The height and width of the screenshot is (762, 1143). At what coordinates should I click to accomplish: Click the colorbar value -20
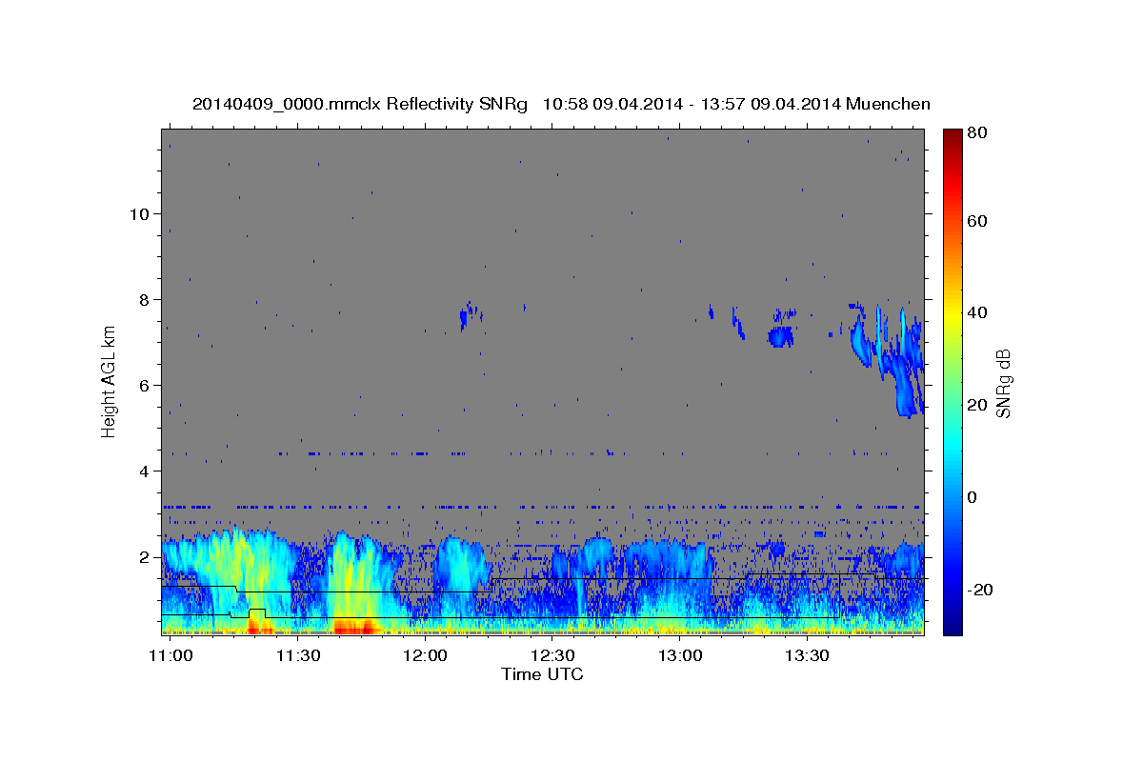tap(980, 590)
